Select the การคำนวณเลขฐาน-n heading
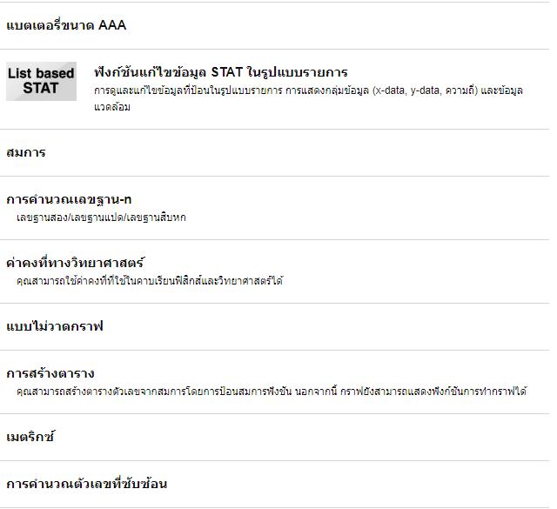The height and width of the screenshot is (509, 557). [69, 200]
